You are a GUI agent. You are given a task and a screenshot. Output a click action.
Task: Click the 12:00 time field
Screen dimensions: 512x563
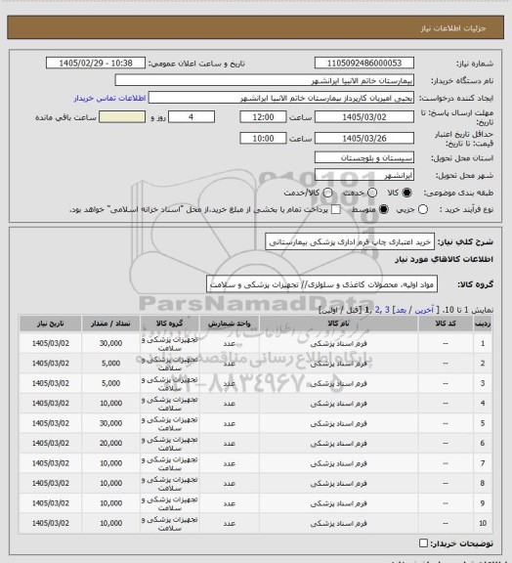point(263,117)
